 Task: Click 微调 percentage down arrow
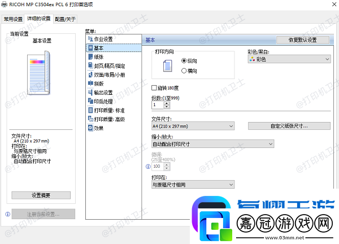tap(167, 168)
